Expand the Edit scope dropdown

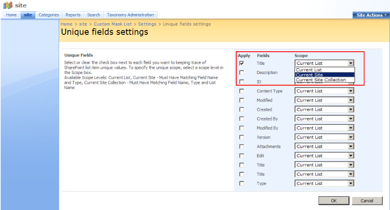pyautogui.click(x=325, y=156)
